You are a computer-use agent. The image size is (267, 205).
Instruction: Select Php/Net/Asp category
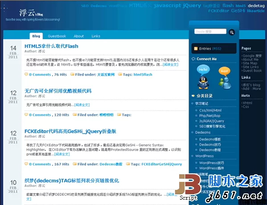(209, 116)
